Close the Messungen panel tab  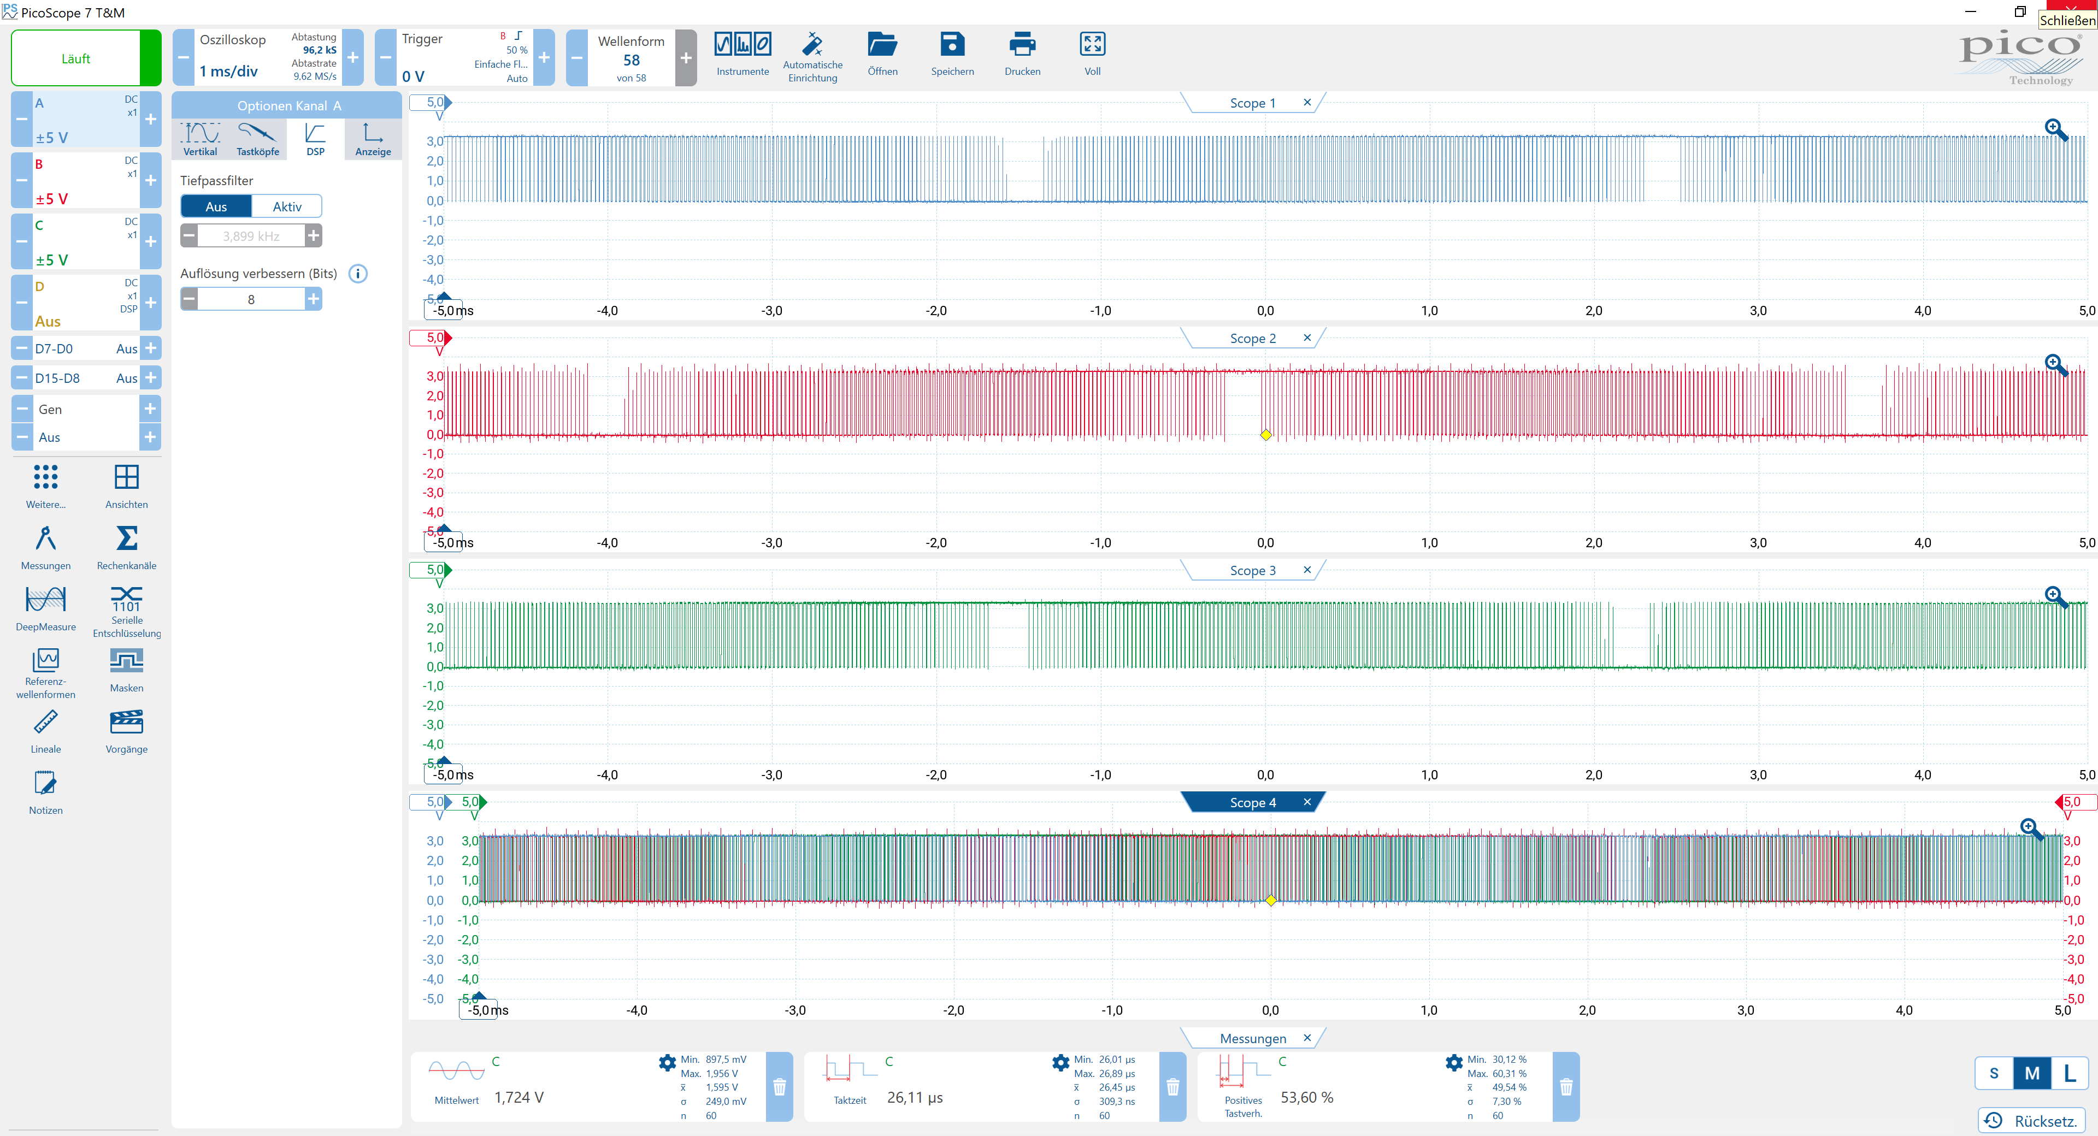1307,1038
